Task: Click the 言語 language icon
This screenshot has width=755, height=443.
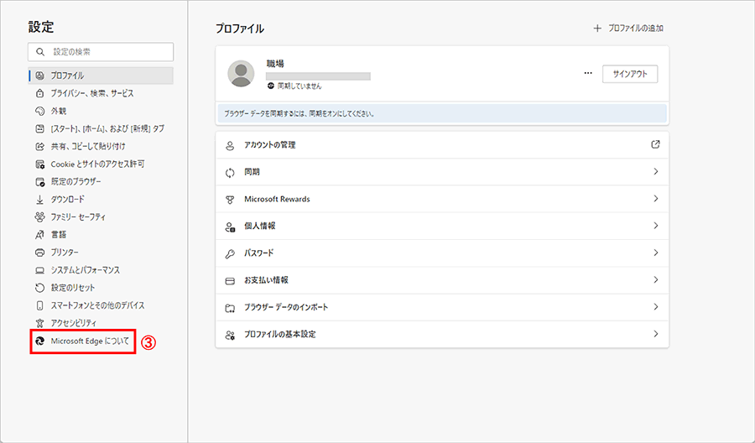Action: (x=40, y=234)
